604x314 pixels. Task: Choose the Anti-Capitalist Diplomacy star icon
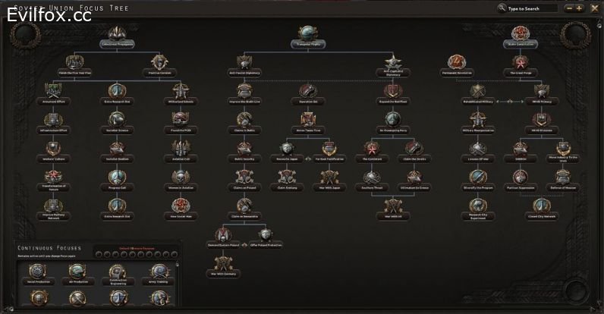point(393,61)
